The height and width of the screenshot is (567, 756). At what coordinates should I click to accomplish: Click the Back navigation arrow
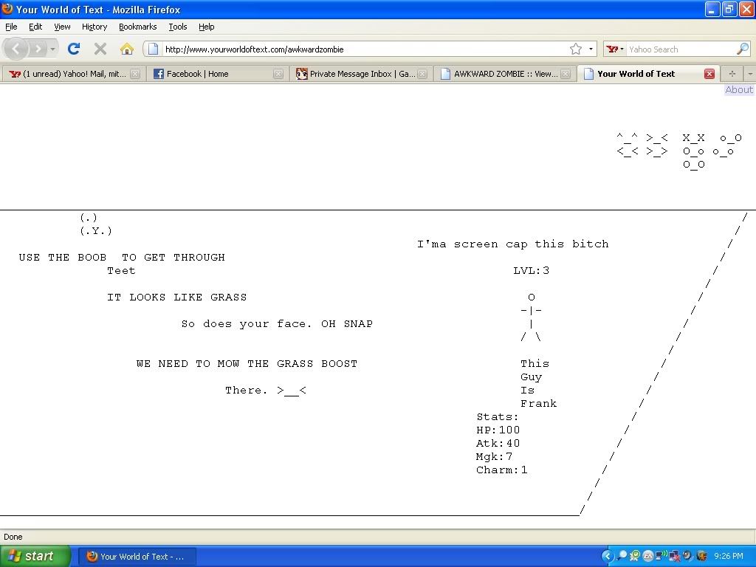pos(16,49)
